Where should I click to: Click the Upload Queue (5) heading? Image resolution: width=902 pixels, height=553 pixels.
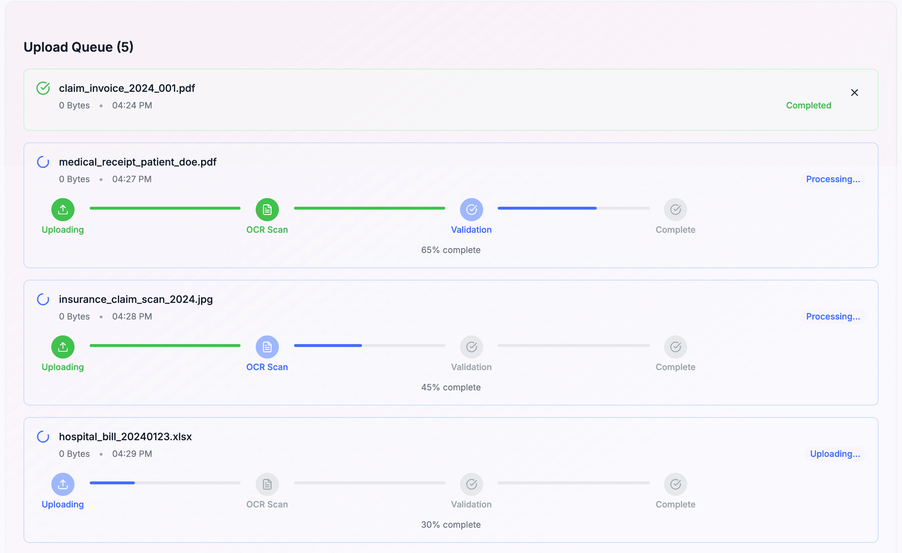tap(78, 47)
